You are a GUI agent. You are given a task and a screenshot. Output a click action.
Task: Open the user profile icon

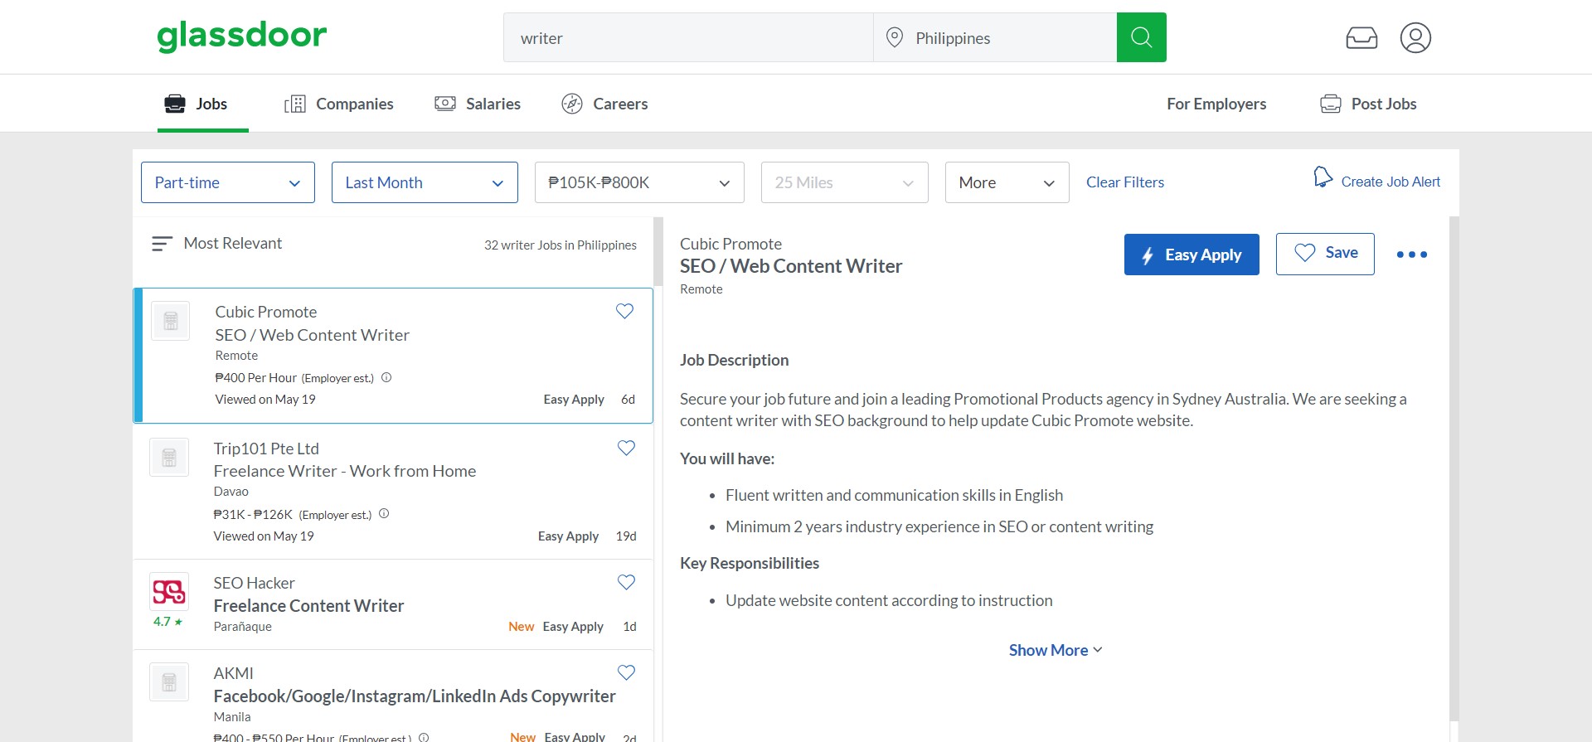point(1415,37)
